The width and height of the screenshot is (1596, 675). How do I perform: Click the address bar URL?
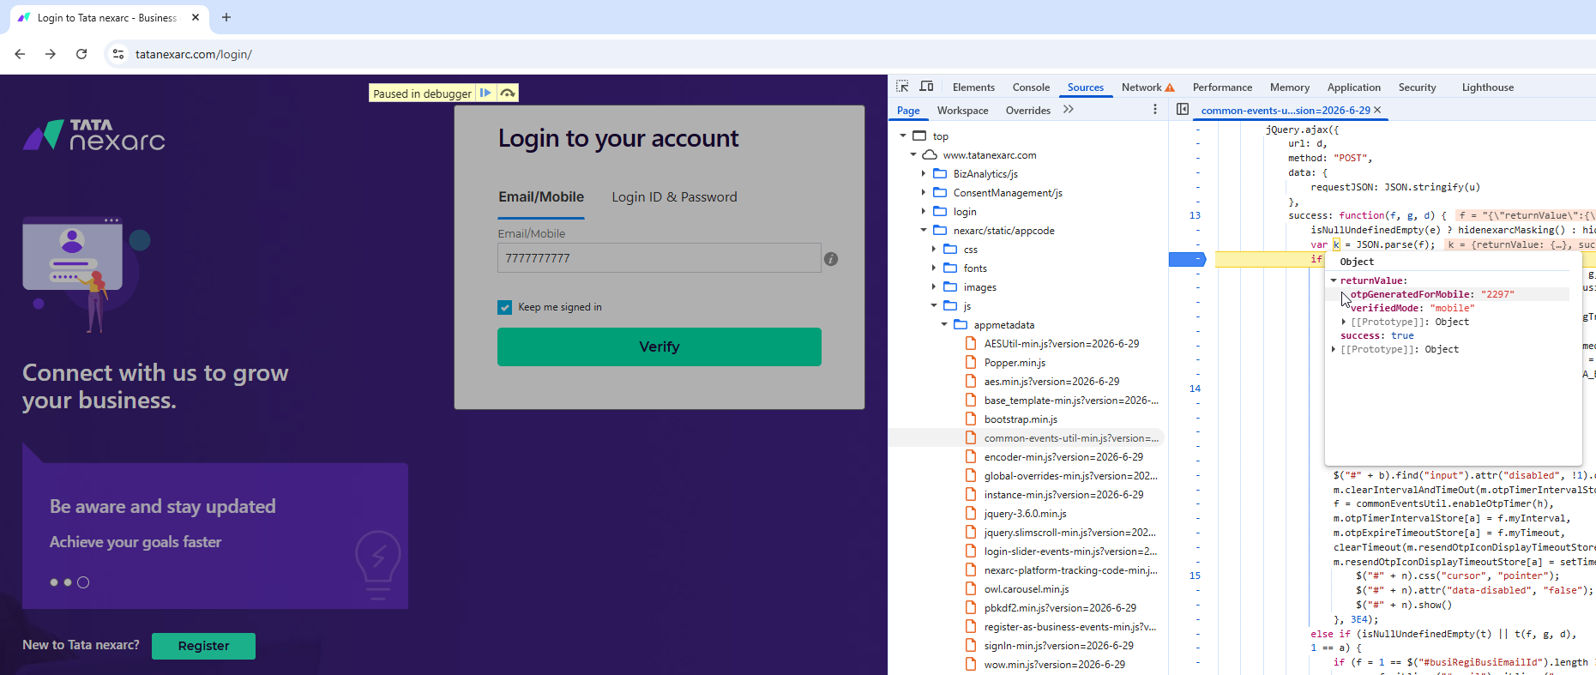[194, 54]
